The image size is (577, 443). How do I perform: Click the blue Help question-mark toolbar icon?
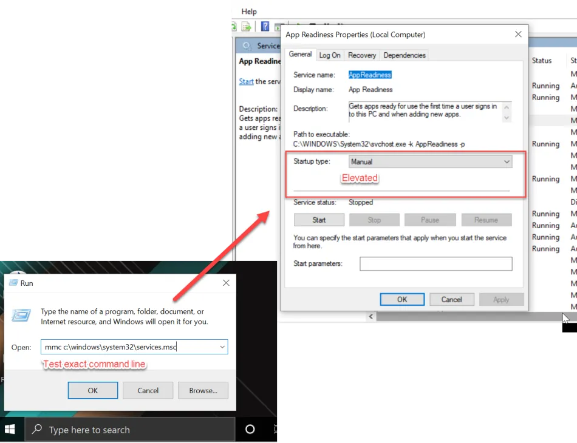click(x=265, y=27)
